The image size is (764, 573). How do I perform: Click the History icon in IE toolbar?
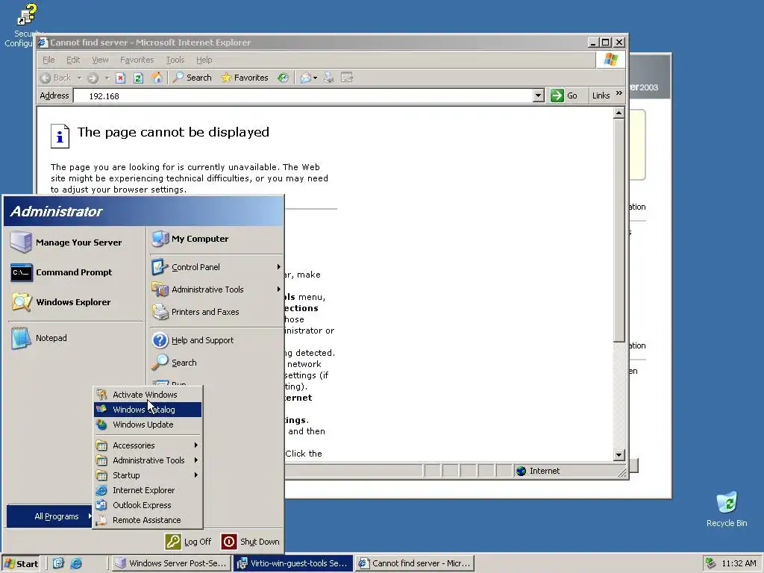coord(283,78)
